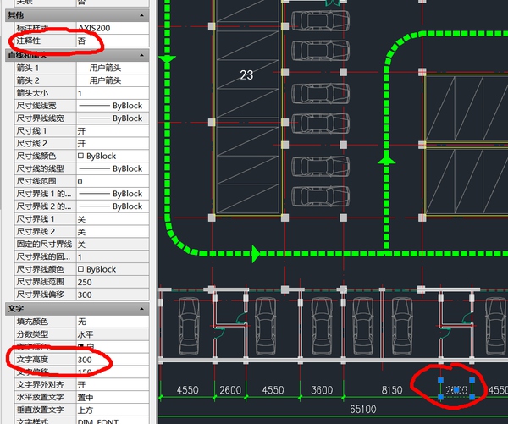Toggle 尺寸线 2 on/off value
The height and width of the screenshot is (424, 508).
point(110,144)
